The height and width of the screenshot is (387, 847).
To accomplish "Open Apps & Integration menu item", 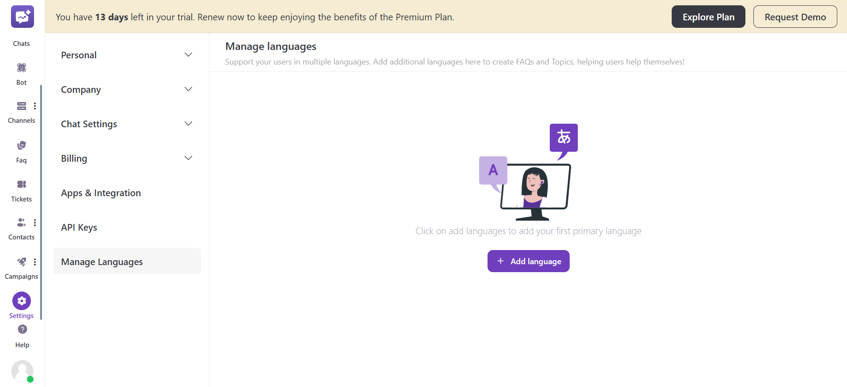I will coord(101,193).
